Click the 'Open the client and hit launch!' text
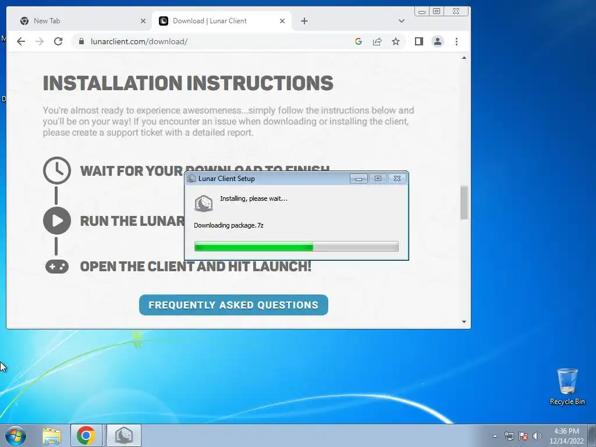The image size is (596, 447). [196, 267]
